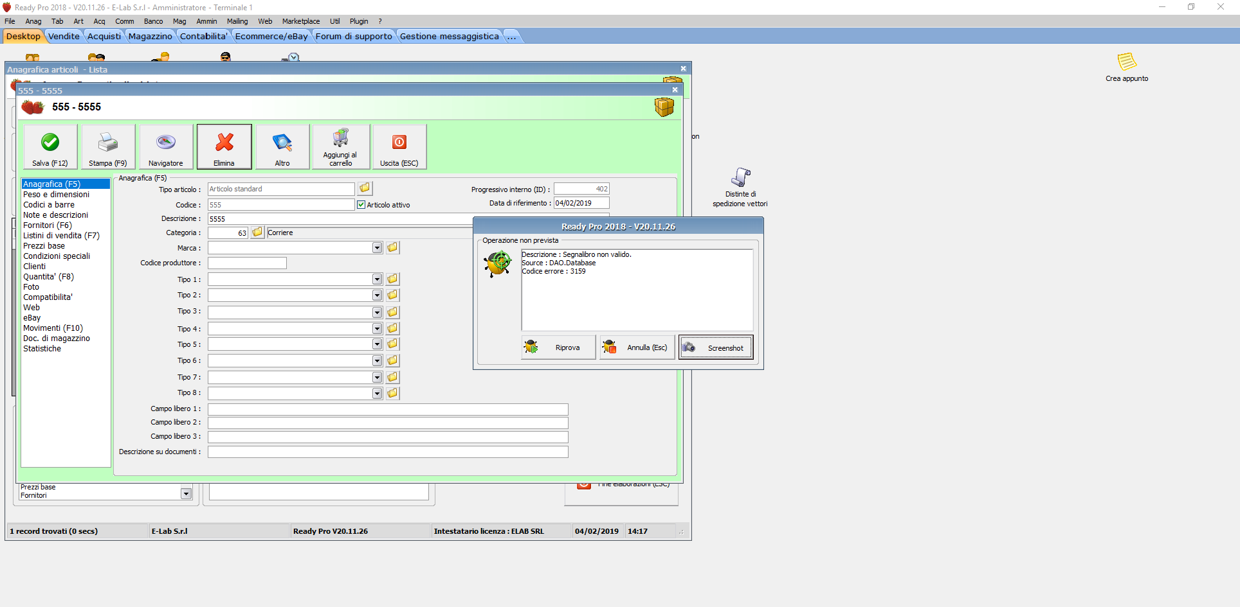Expand the Tipo 1 dropdown

(x=377, y=279)
